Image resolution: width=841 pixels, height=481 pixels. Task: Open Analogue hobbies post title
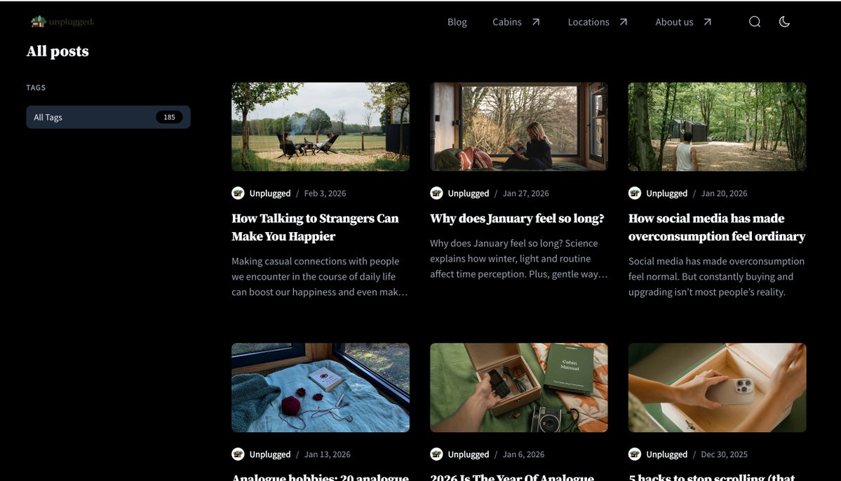click(x=321, y=477)
